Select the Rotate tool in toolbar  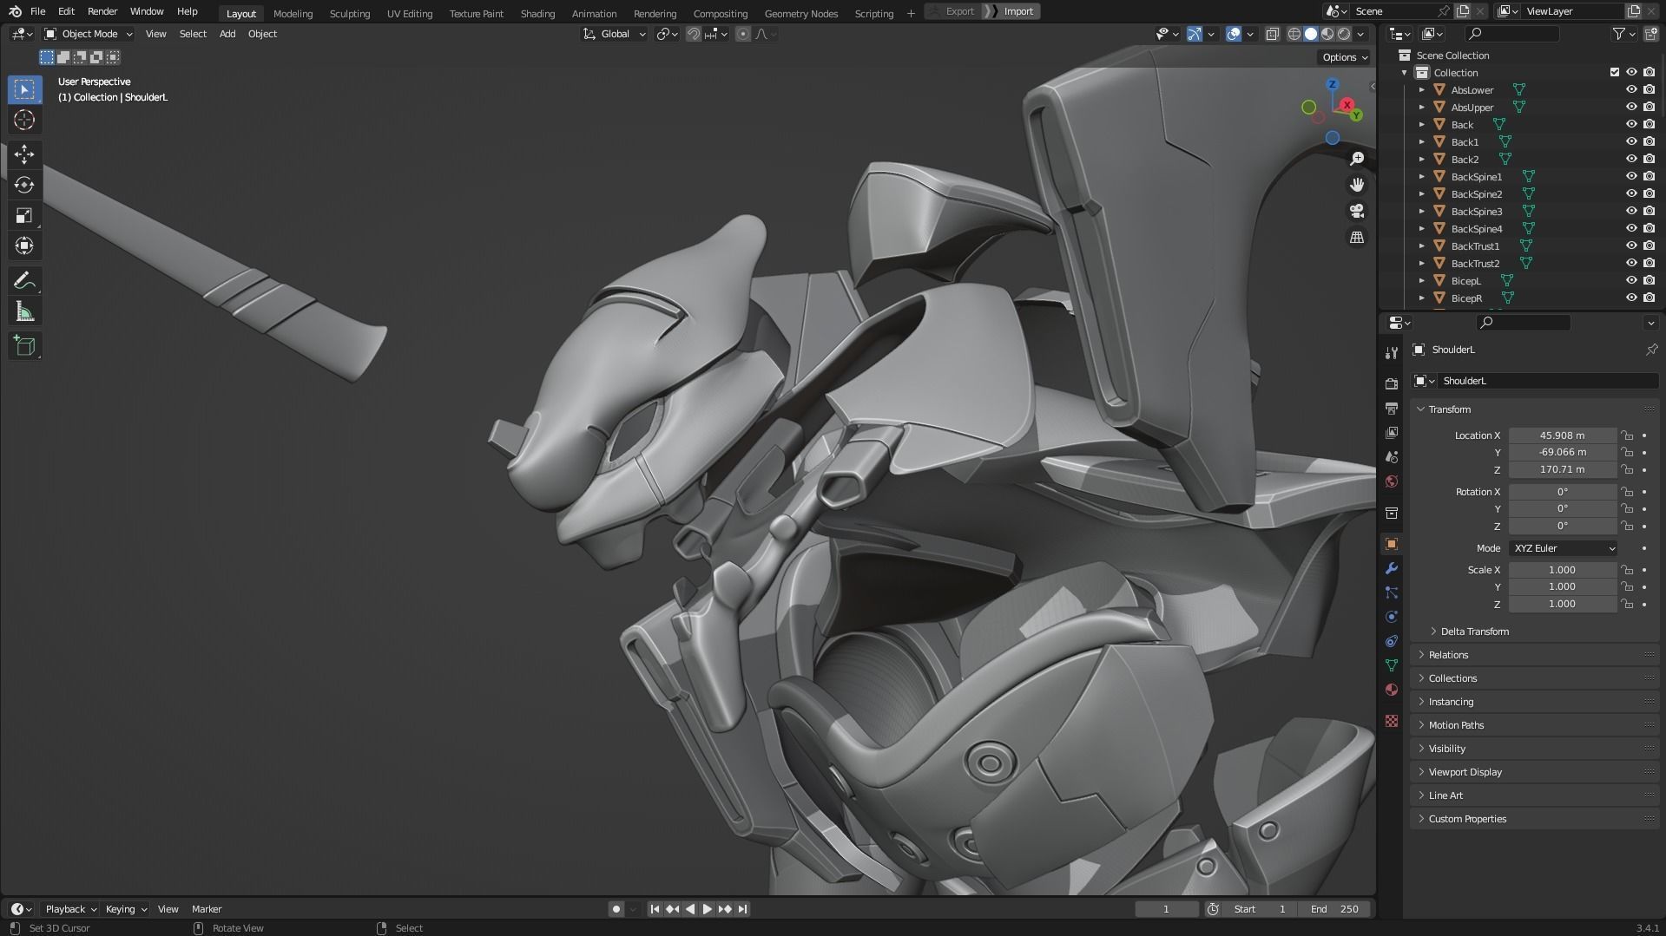(x=24, y=185)
